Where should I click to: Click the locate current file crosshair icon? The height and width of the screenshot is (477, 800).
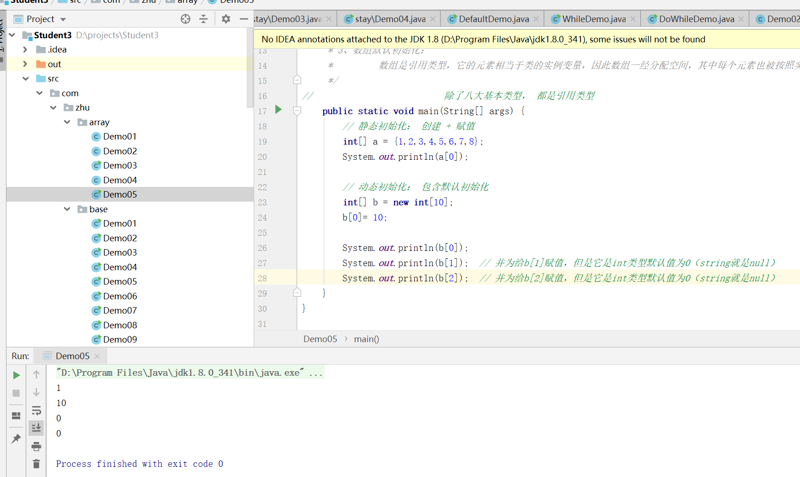coord(186,19)
